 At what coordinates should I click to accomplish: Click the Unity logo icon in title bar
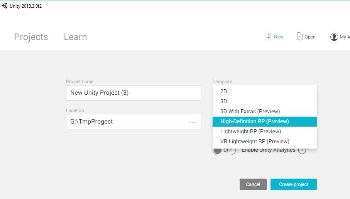point(5,6)
